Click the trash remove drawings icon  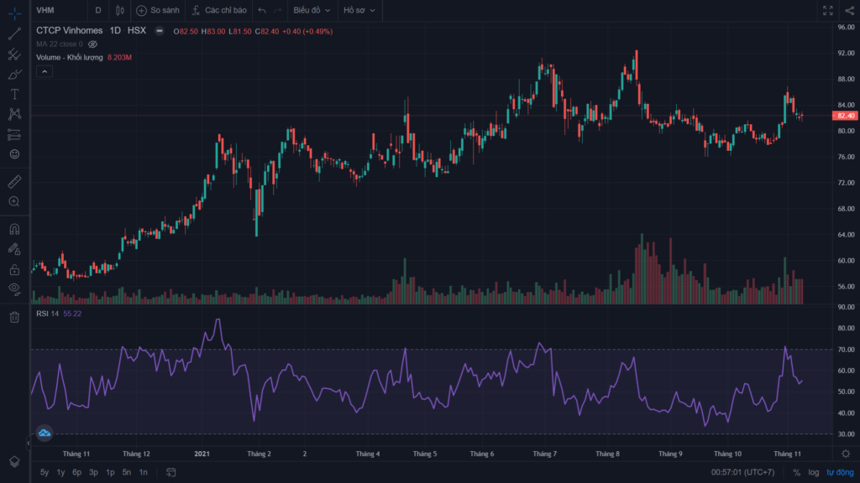click(15, 317)
